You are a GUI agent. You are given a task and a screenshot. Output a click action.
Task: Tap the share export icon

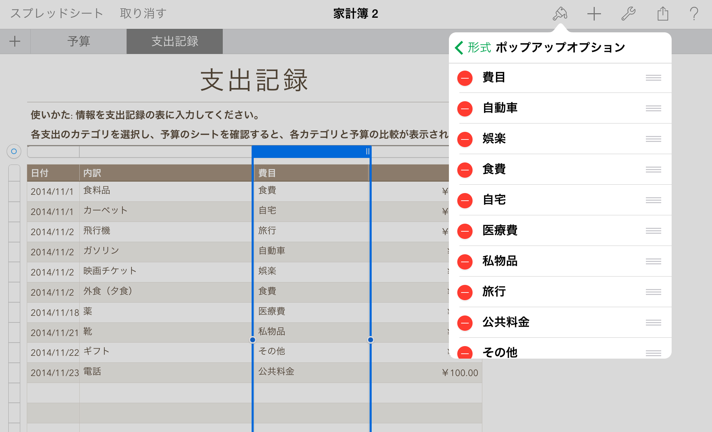point(663,14)
